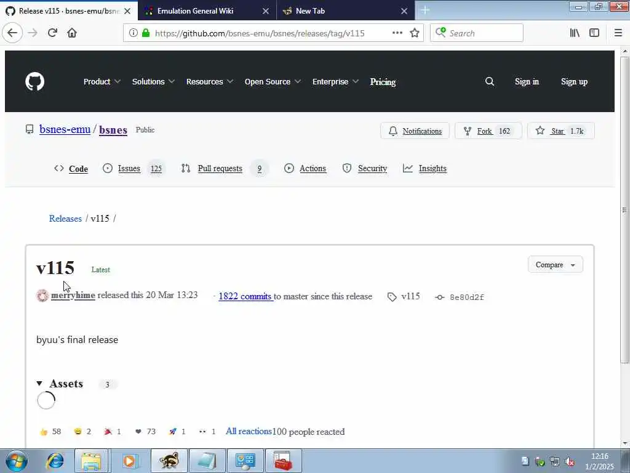The width and height of the screenshot is (630, 473).
Task: Close the New Tab tab
Action: point(404,11)
